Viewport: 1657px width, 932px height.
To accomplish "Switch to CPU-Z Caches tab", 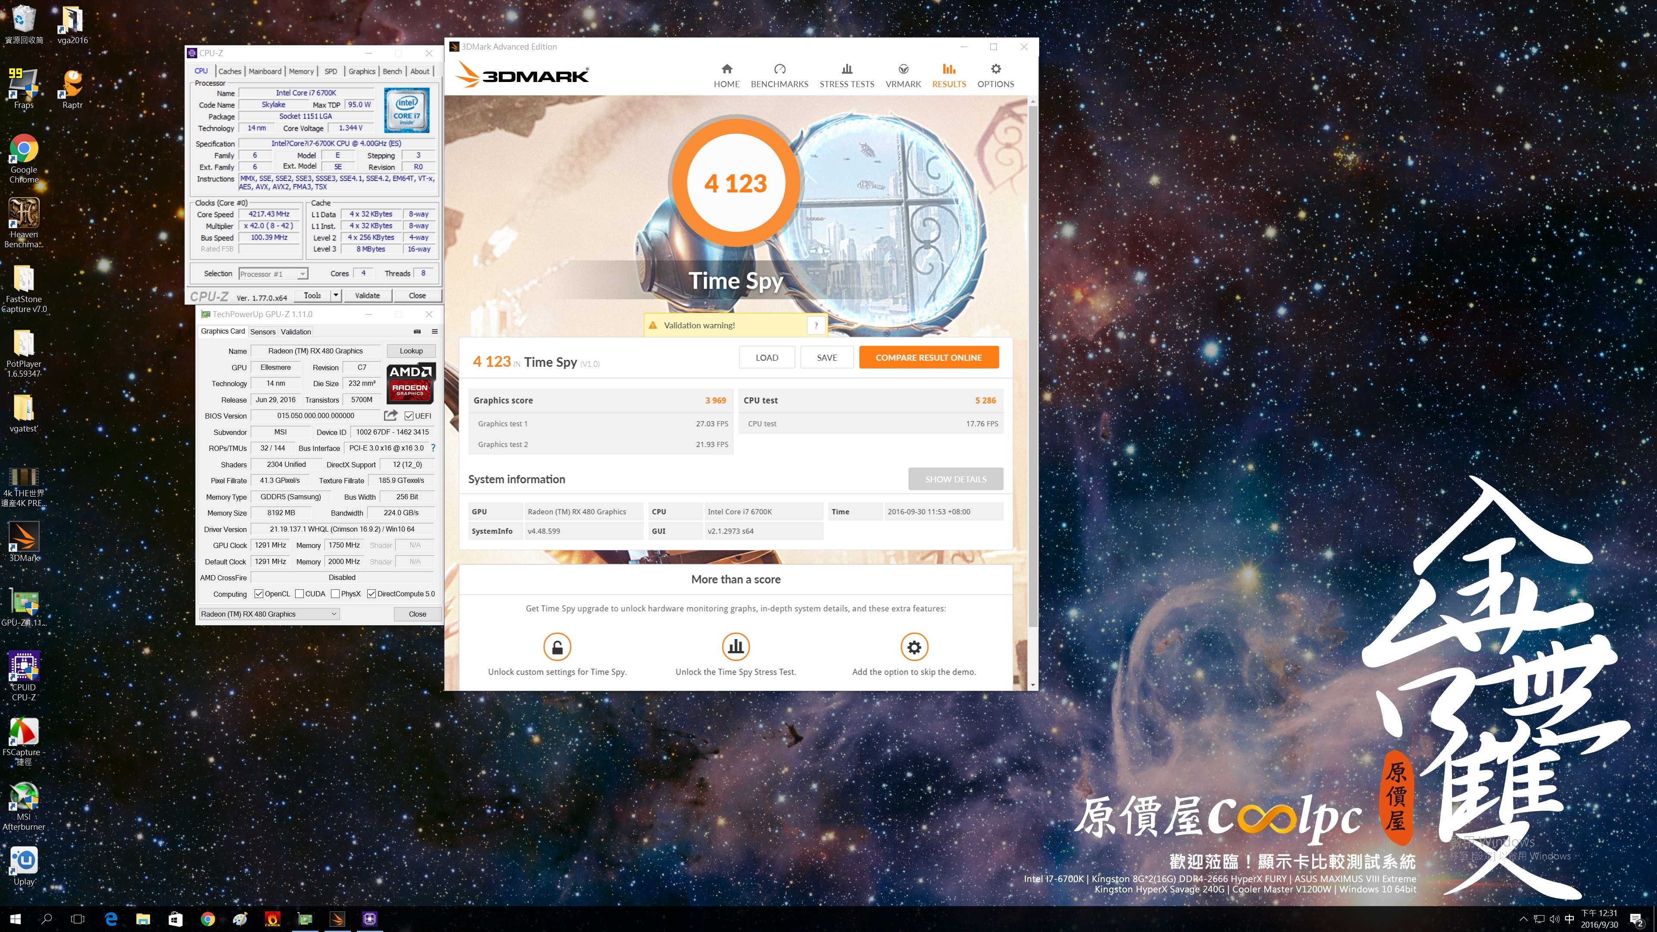I will pos(230,71).
